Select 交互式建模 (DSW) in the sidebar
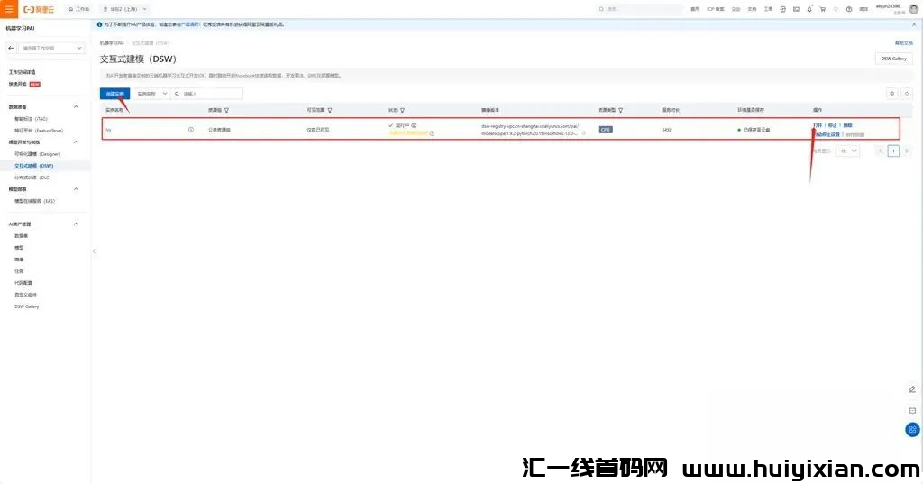 pos(34,166)
